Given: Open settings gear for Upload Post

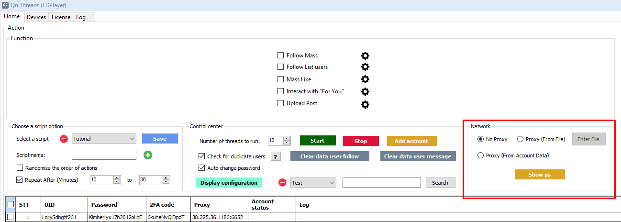Looking at the screenshot, I should (365, 104).
